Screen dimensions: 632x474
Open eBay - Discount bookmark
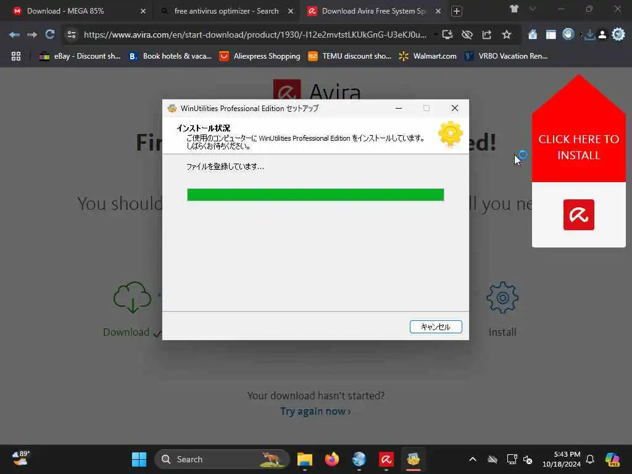tap(80, 56)
